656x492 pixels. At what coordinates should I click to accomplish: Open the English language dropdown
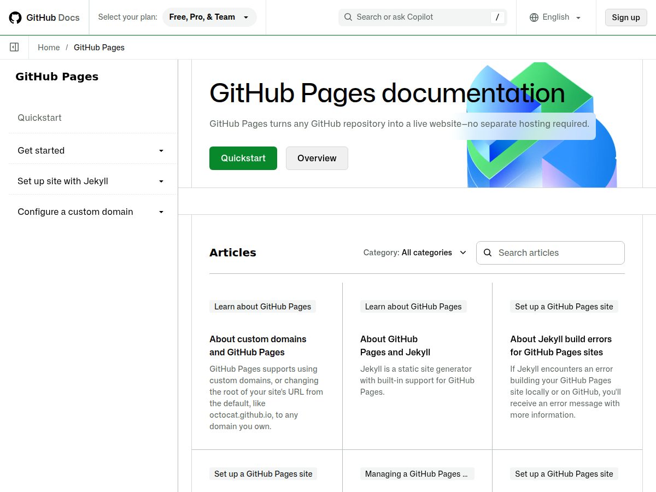(555, 17)
